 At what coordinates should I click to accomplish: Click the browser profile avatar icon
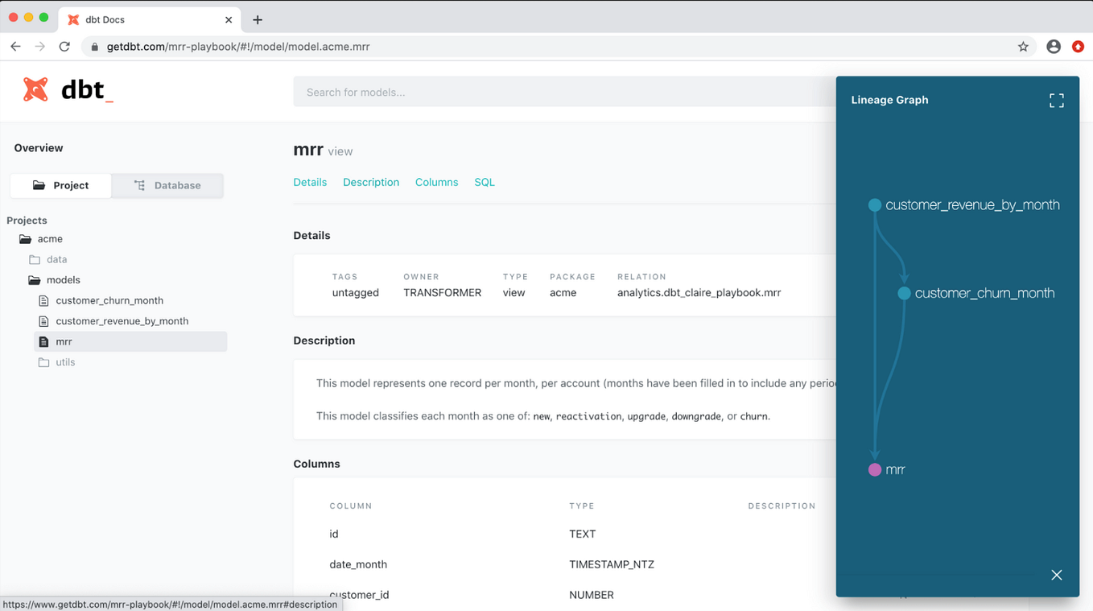tap(1054, 46)
